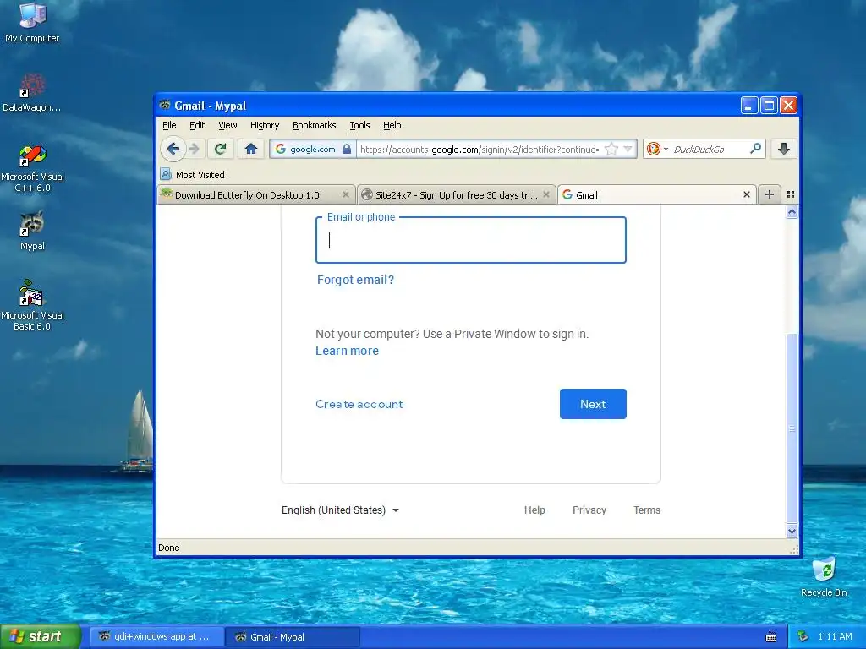Click the scrollbar down arrow
This screenshot has height=649, width=866.
pos(792,531)
